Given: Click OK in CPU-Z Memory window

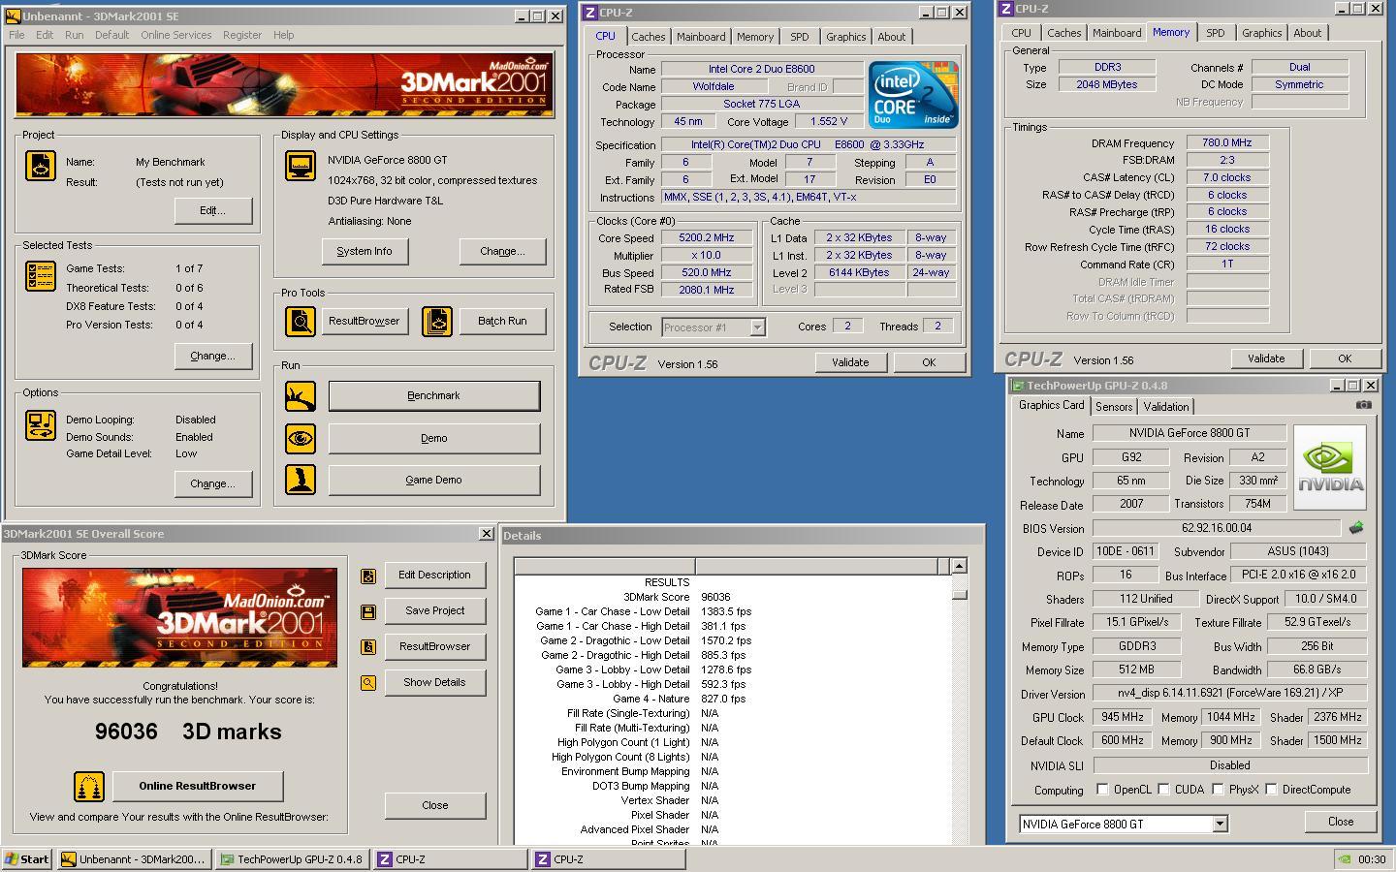Looking at the screenshot, I should (x=1344, y=358).
